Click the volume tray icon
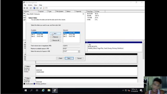Viewport: 167px width, 94px height. point(129,91)
